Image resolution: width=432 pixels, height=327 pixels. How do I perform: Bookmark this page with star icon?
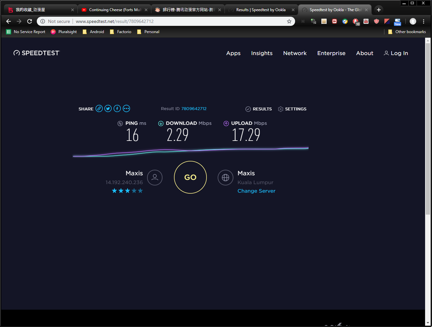click(289, 21)
